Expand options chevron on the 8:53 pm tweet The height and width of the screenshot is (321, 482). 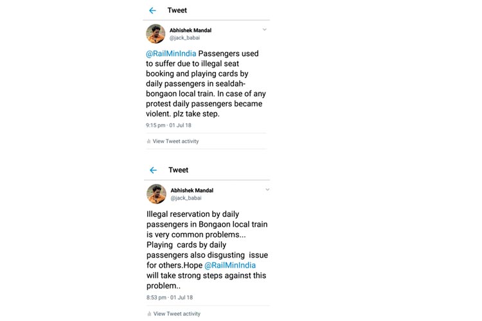(x=267, y=189)
